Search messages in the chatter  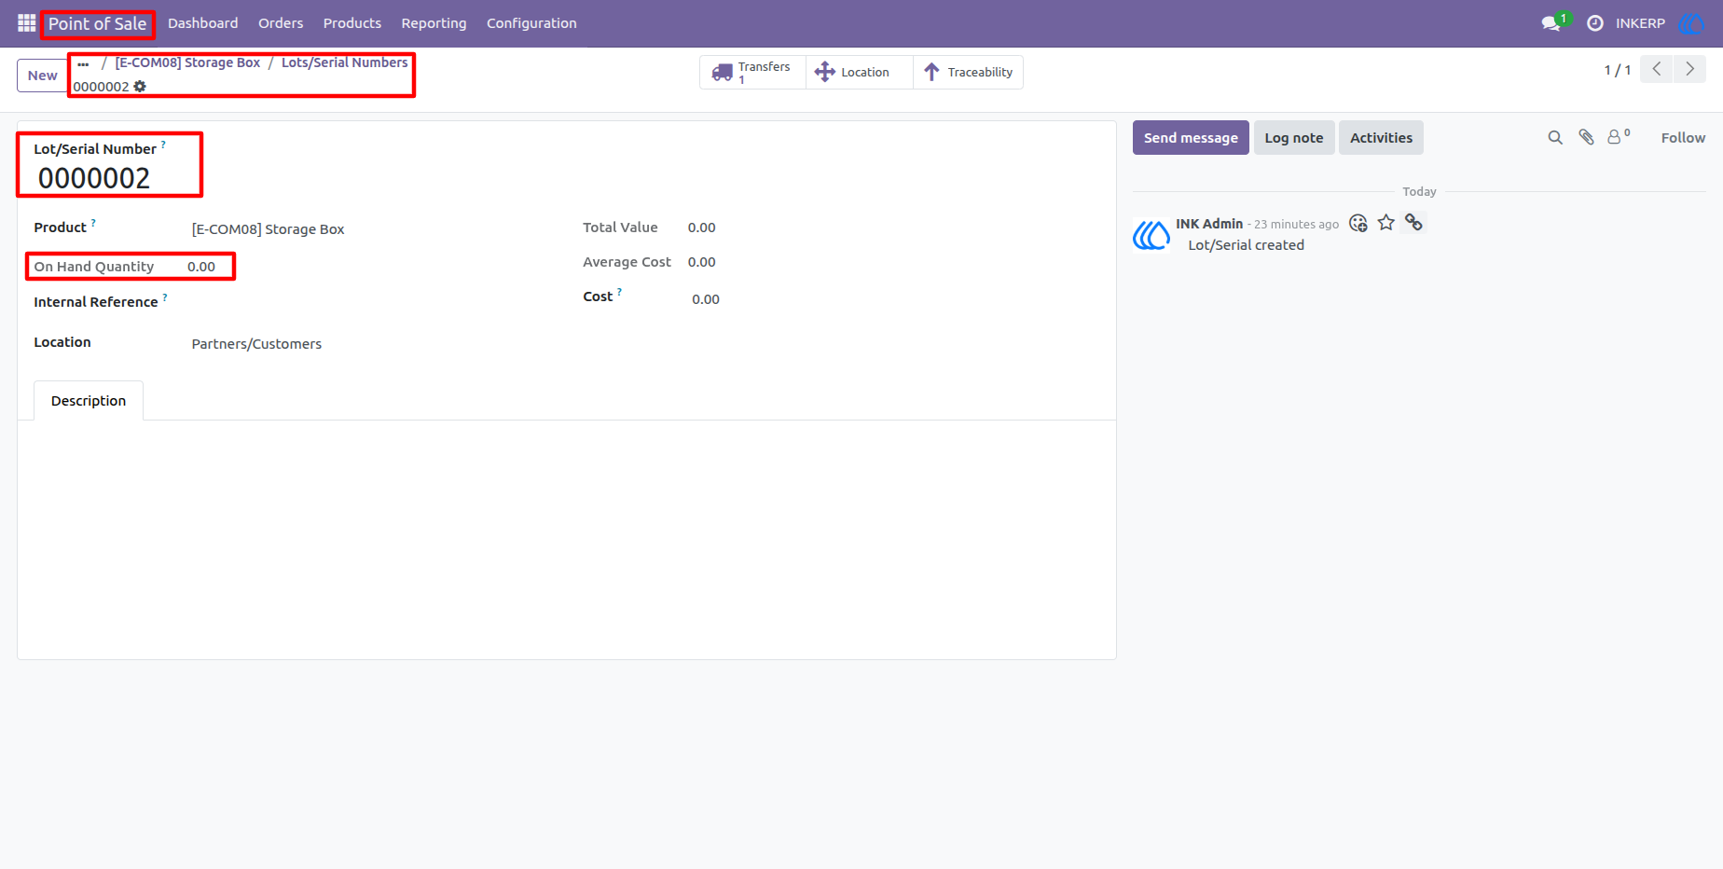pos(1555,138)
